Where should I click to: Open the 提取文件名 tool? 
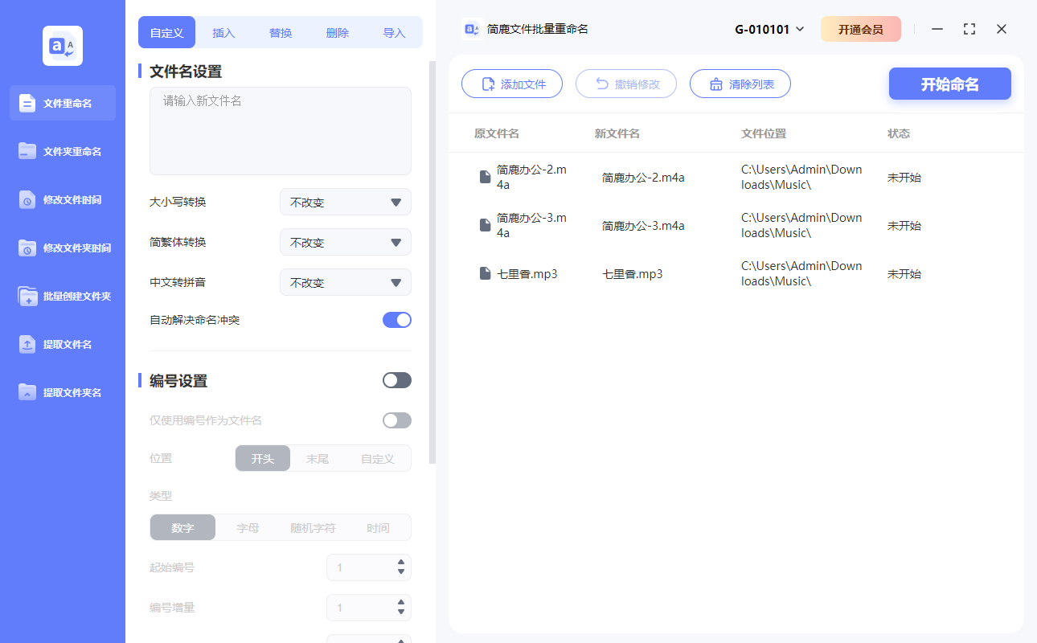point(62,344)
